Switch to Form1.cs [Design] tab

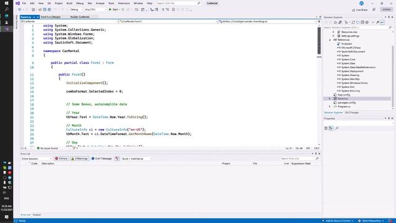coord(51,17)
